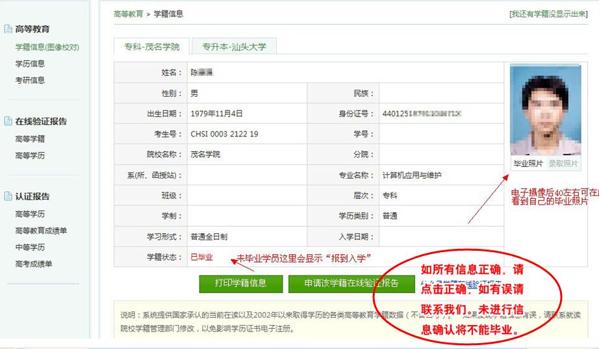
Task: Click the 考生号 value CHSI 0003 2122 19
Action: coord(224,134)
